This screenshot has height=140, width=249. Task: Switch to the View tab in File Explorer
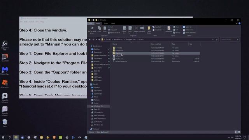[113, 23]
